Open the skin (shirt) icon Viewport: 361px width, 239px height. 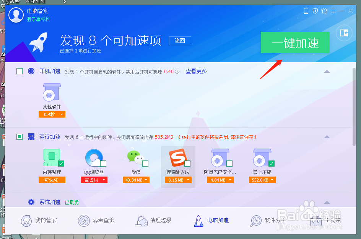[x=324, y=11]
